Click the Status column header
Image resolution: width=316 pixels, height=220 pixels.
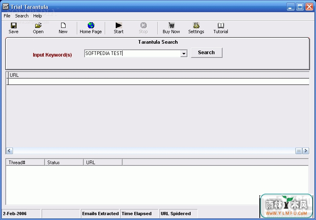click(x=64, y=163)
